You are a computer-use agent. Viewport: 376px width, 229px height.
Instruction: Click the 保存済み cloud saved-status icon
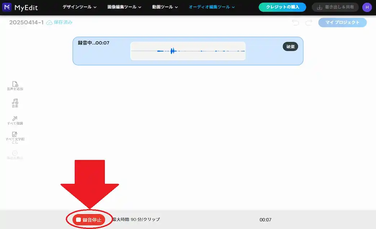click(x=49, y=22)
